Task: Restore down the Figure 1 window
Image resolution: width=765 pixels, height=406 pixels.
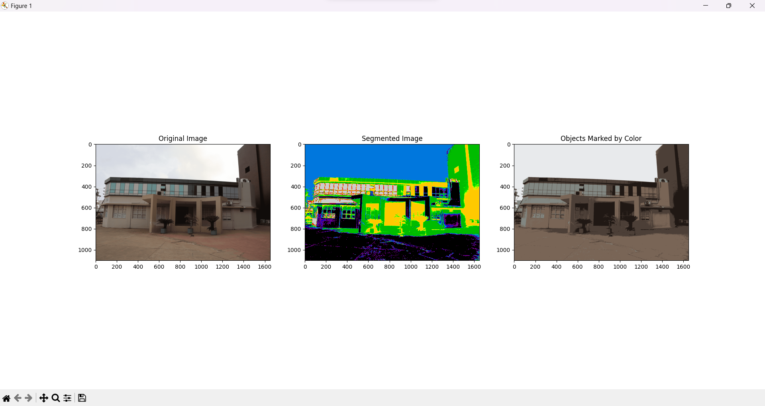Action: pos(729,6)
